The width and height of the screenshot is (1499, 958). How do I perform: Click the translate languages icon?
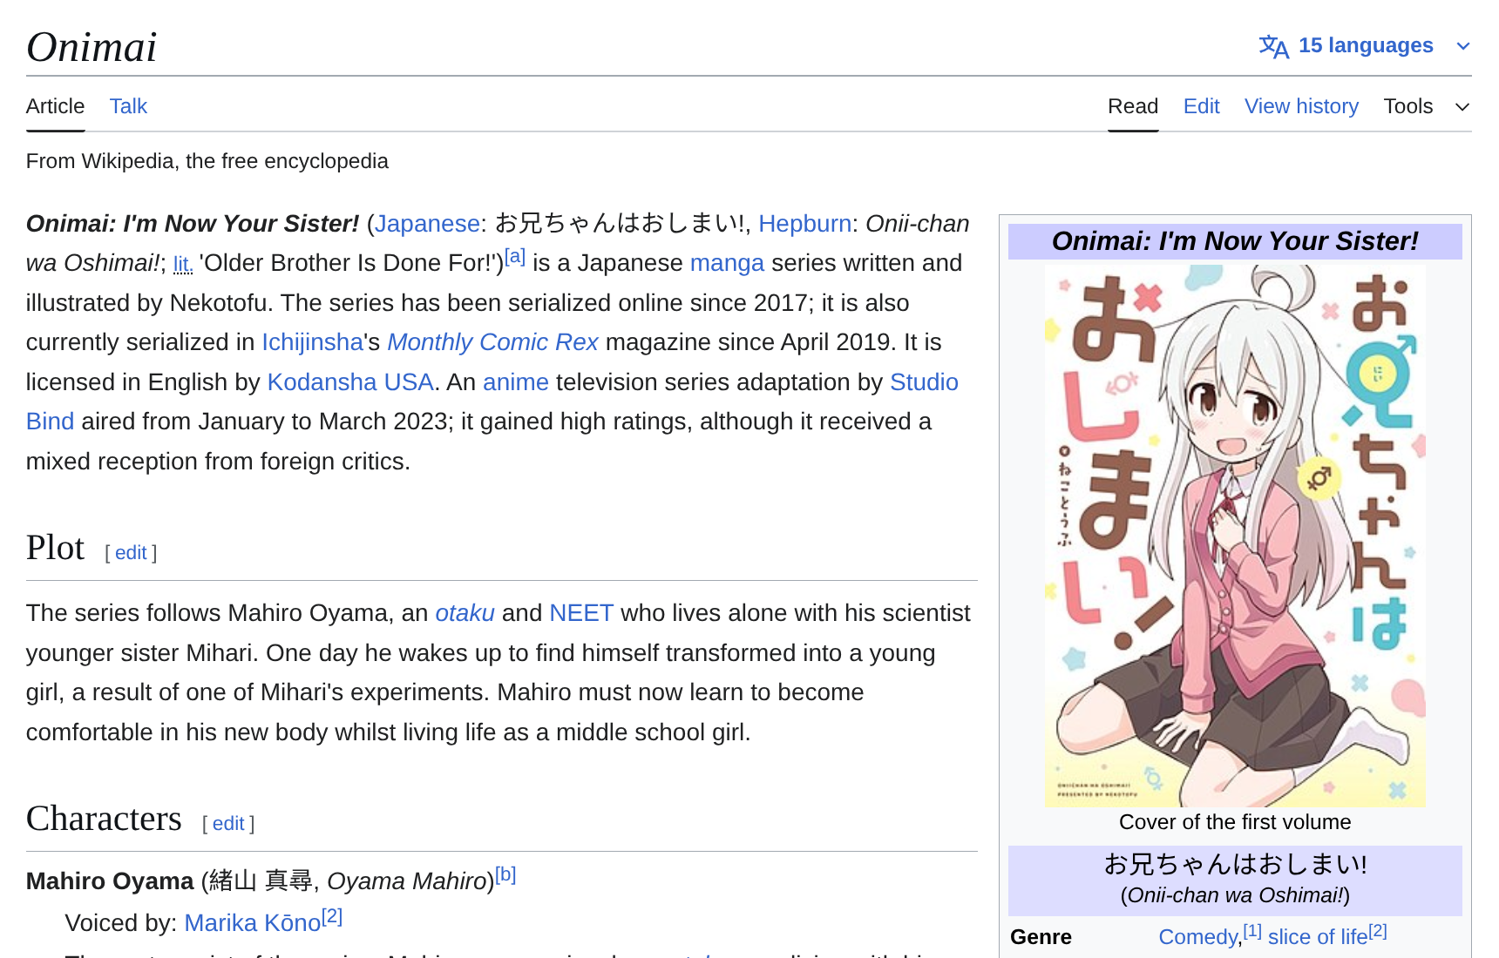point(1273,46)
